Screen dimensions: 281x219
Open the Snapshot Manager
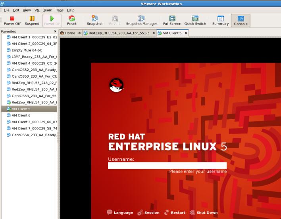point(141,21)
